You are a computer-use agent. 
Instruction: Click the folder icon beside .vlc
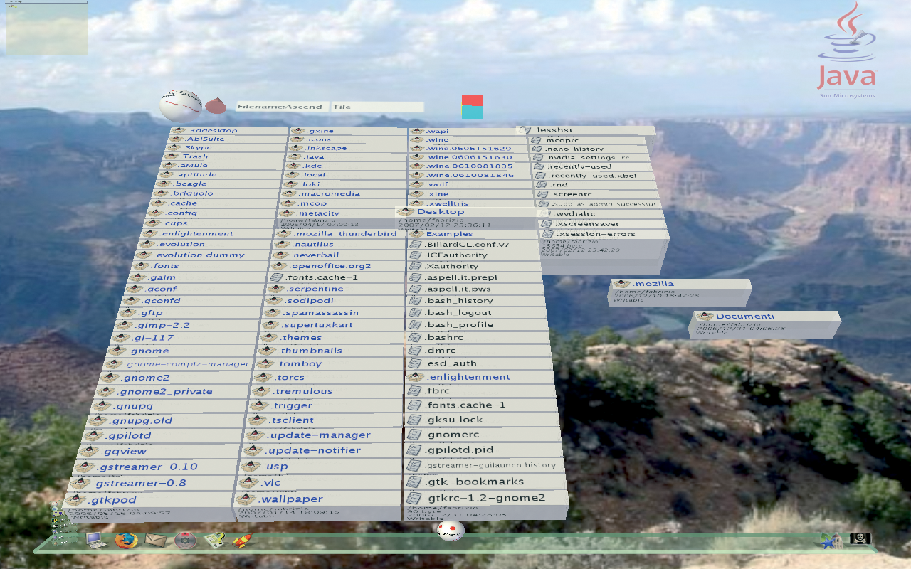(x=250, y=483)
